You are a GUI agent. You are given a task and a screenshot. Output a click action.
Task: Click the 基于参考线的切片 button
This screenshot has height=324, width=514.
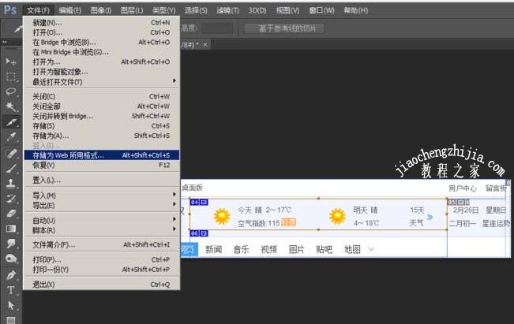point(284,28)
